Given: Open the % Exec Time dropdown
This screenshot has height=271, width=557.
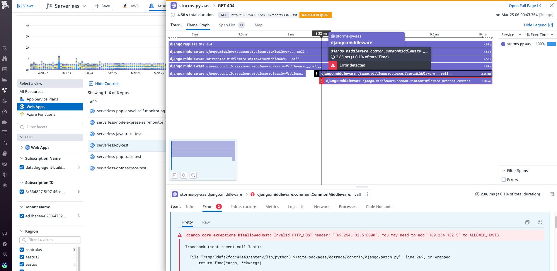Looking at the screenshot, I should (x=539, y=35).
